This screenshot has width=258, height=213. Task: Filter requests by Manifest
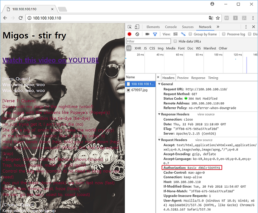[x=210, y=48]
